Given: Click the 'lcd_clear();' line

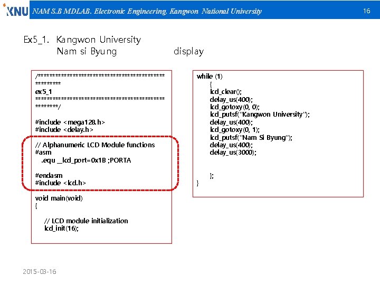Looking at the screenshot, I should (226, 92).
